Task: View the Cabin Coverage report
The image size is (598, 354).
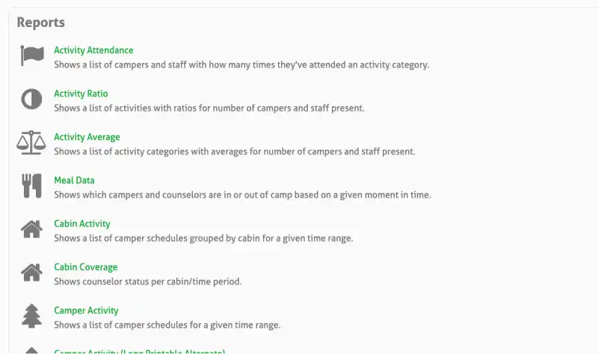Action: point(86,267)
